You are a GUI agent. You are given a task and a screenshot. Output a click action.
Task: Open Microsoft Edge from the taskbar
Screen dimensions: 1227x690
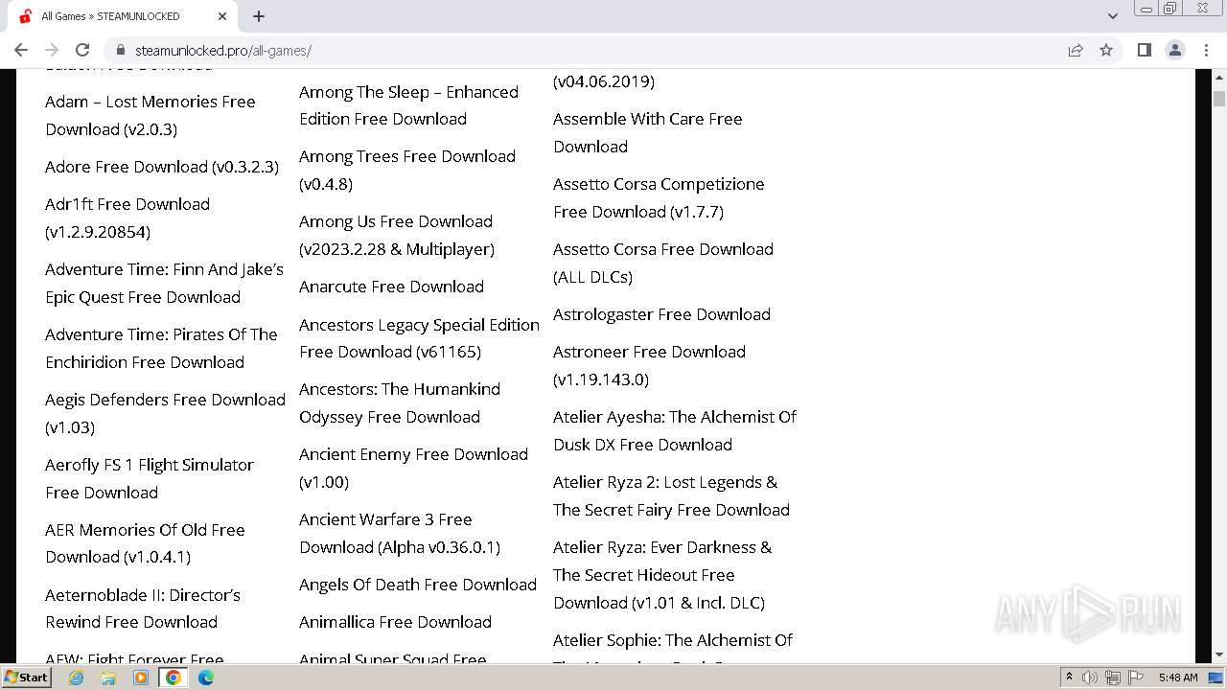click(205, 678)
